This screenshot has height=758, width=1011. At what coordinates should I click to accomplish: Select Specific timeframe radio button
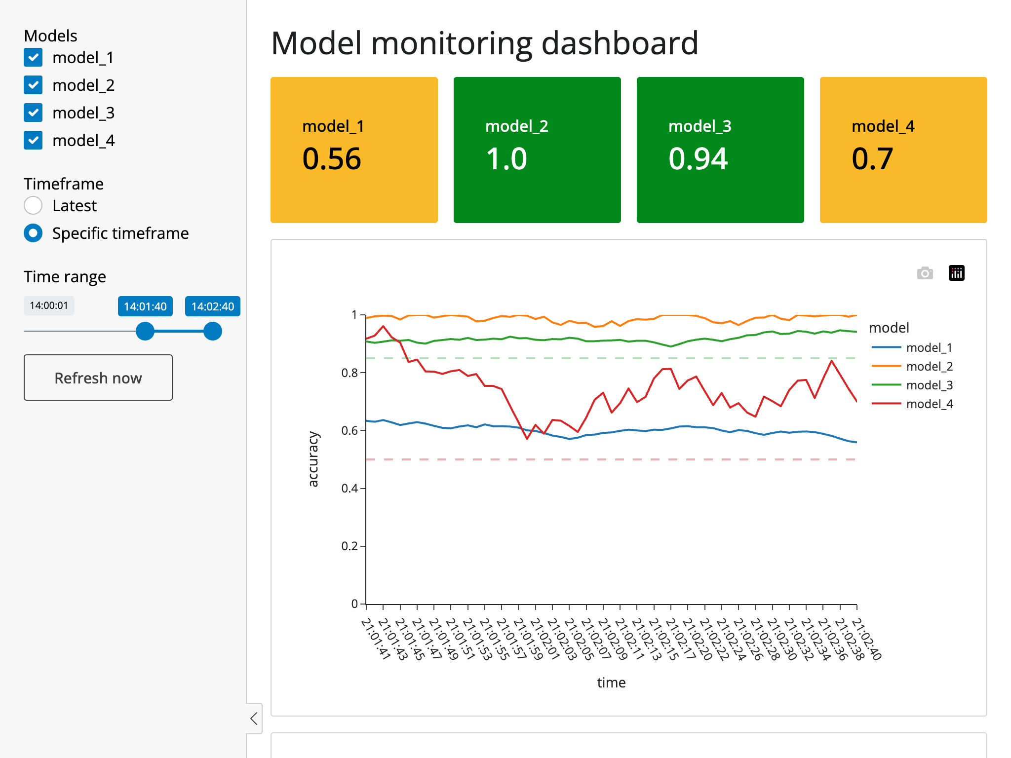pos(33,233)
